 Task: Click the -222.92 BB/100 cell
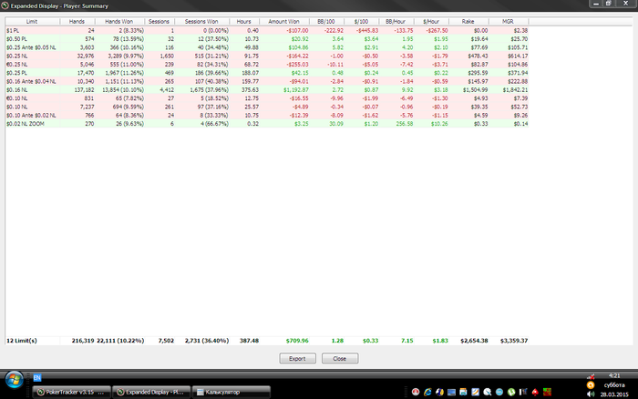coord(334,30)
